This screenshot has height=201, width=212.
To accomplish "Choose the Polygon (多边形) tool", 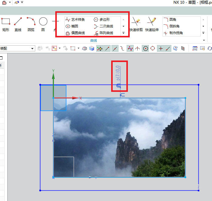I will pyautogui.click(x=102, y=19).
